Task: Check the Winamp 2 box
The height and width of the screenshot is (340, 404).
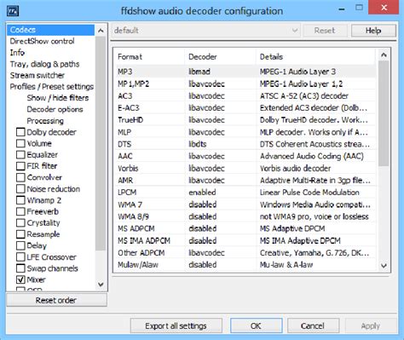Action: [20, 200]
